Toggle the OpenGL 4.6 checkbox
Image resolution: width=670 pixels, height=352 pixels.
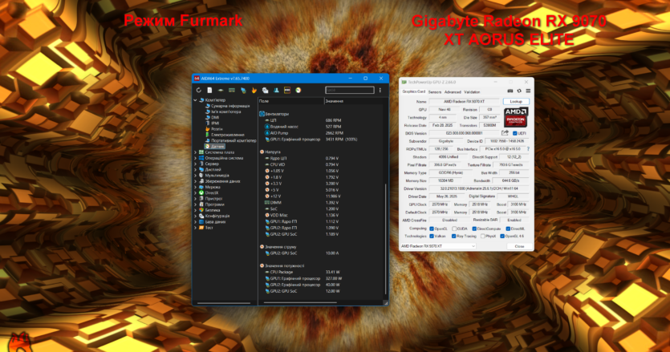[x=502, y=237]
